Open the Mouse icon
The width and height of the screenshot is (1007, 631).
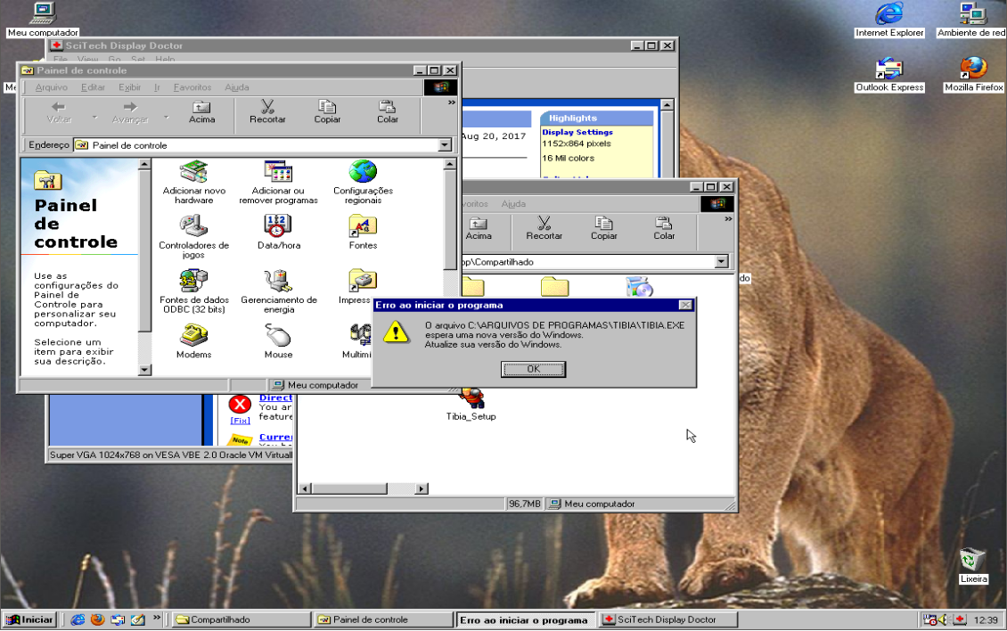pos(278,336)
